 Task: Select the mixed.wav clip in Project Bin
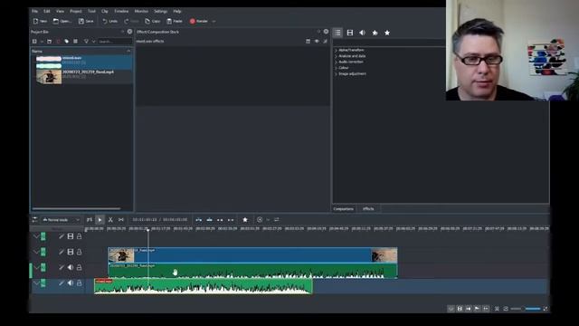pos(82,62)
